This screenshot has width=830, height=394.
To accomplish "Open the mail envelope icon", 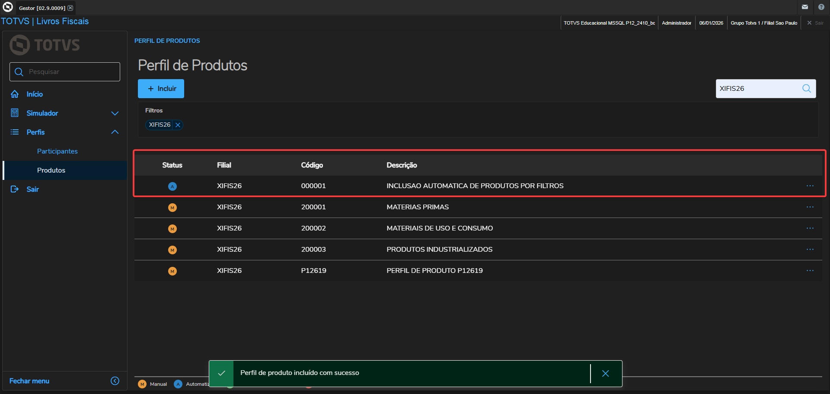I will [x=805, y=7].
